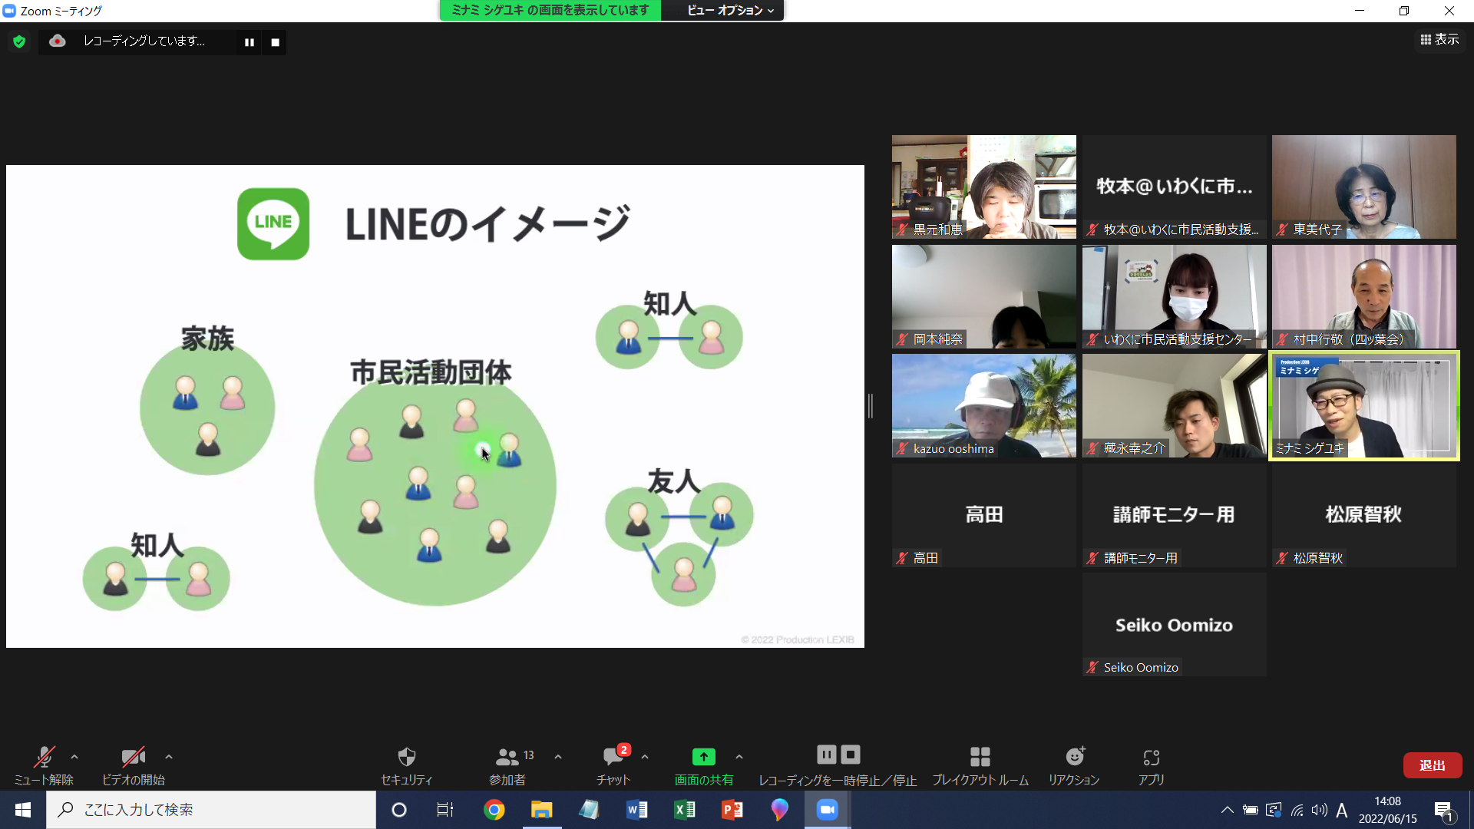Viewport: 1474px width, 829px height.
Task: Click battery icon in system tray
Action: click(1251, 810)
